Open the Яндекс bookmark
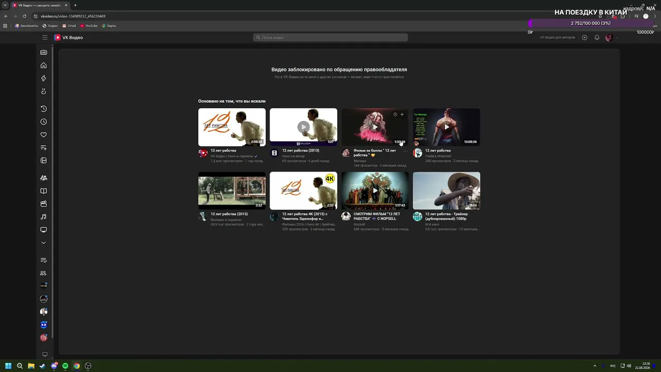Viewport: 661px width, 372px height. (x=50, y=26)
